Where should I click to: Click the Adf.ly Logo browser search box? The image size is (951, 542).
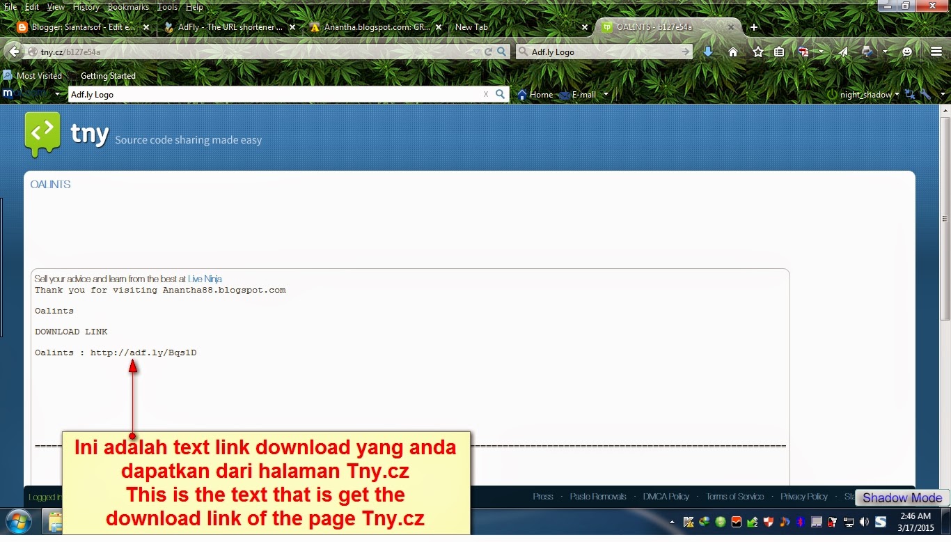(604, 52)
